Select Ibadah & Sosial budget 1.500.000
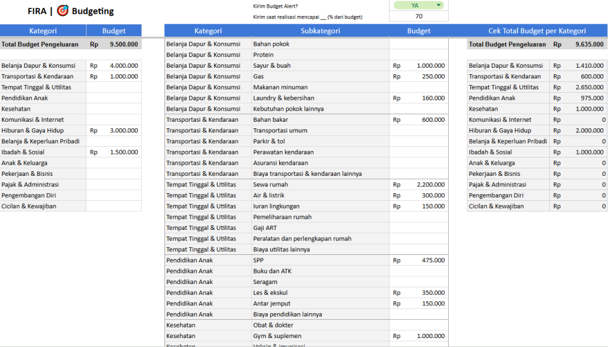The height and width of the screenshot is (347, 608). tap(114, 152)
